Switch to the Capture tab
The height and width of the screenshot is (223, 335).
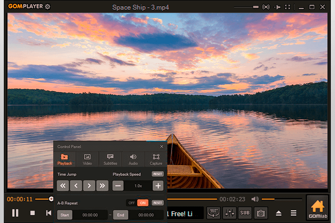click(156, 159)
